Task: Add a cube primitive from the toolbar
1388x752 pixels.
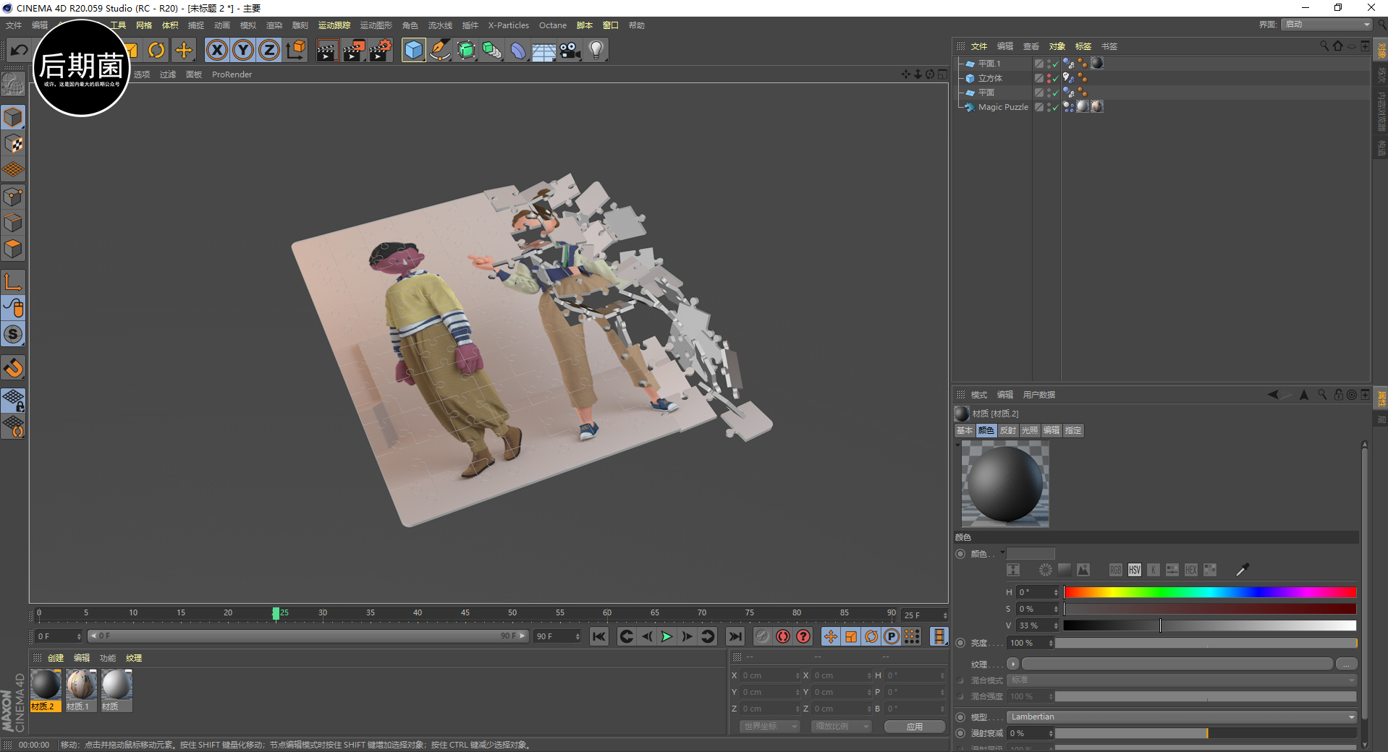Action: 413,50
